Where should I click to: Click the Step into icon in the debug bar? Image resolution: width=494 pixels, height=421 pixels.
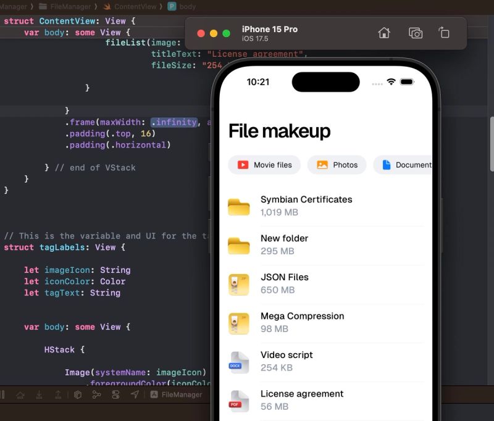click(x=39, y=394)
